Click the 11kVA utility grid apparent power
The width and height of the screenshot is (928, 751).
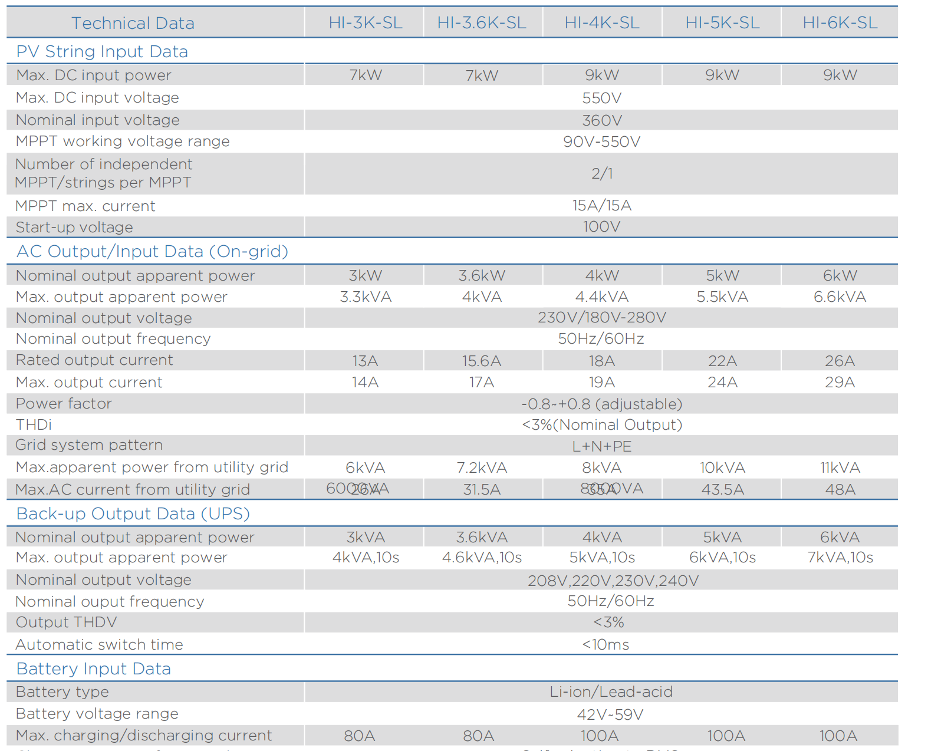click(x=840, y=467)
